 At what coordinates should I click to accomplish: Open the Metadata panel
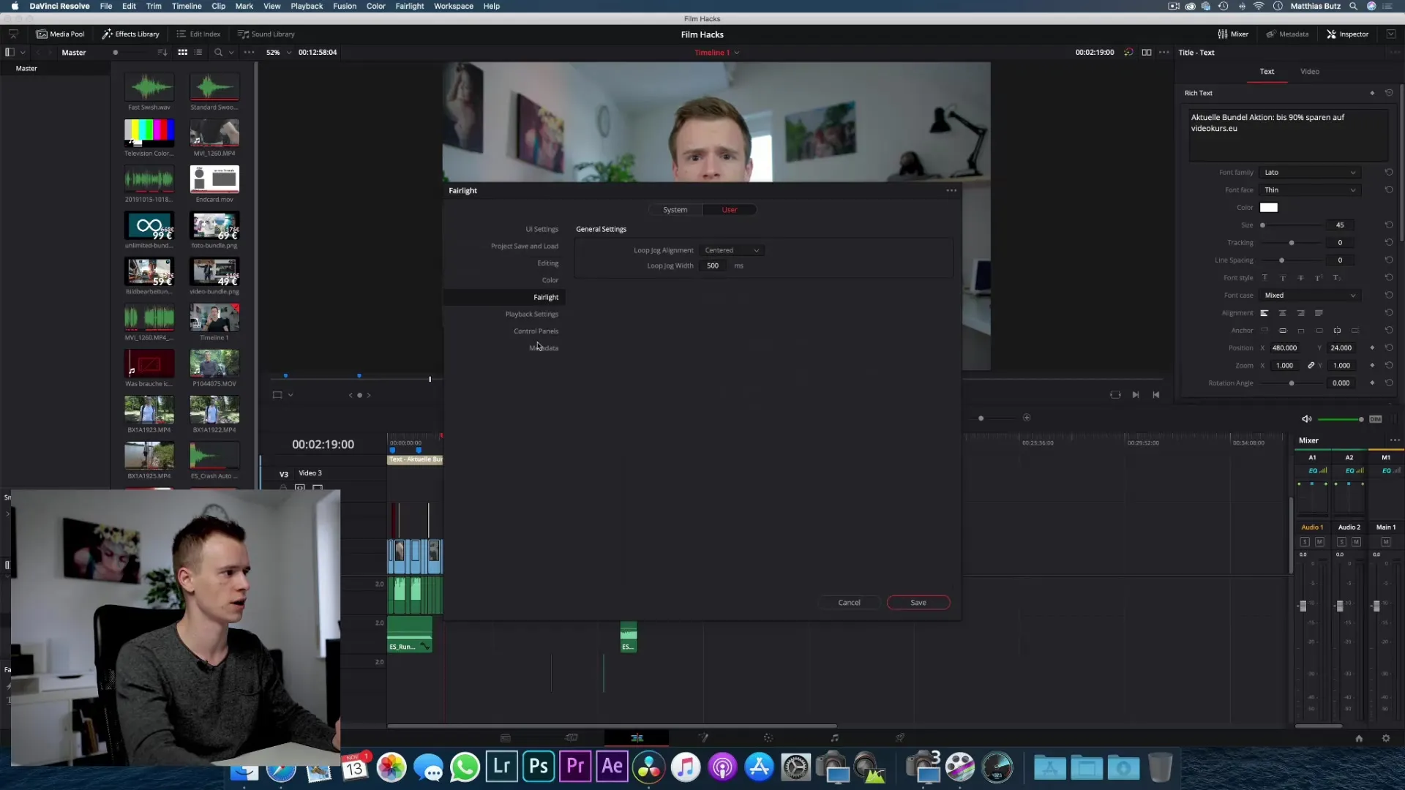click(1287, 34)
